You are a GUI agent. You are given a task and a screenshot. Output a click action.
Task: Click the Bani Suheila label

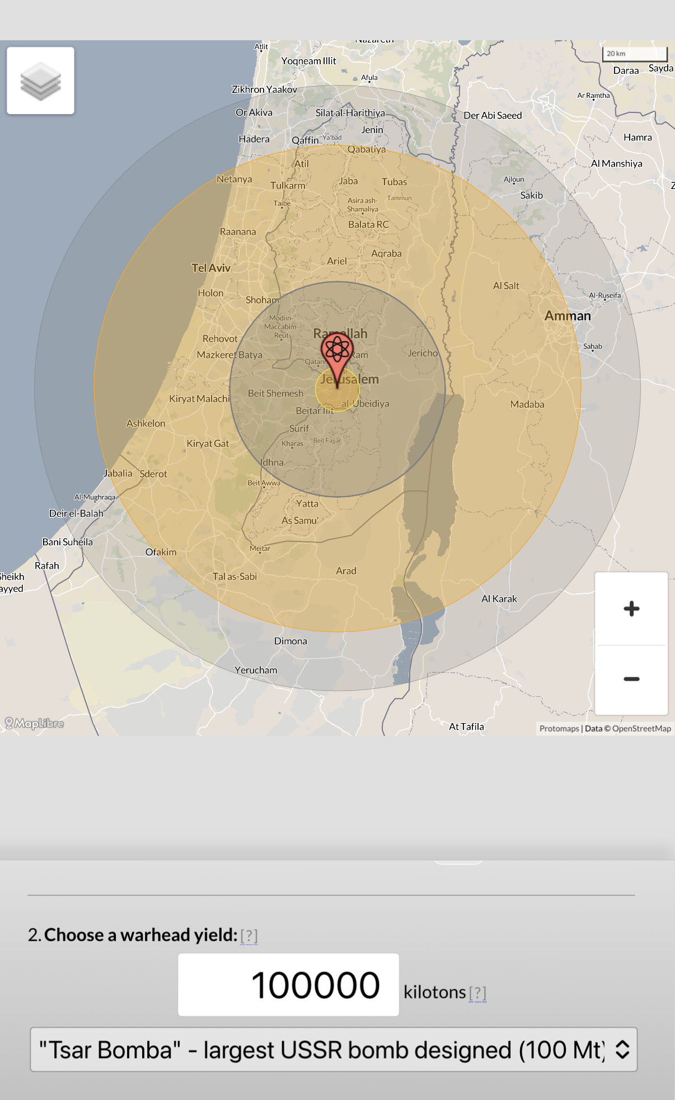68,542
